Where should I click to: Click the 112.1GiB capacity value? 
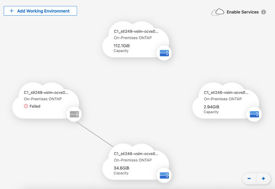pyautogui.click(x=122, y=46)
